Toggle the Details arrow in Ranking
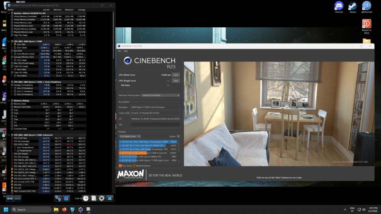This screenshot has width=381, height=214. click(x=178, y=136)
